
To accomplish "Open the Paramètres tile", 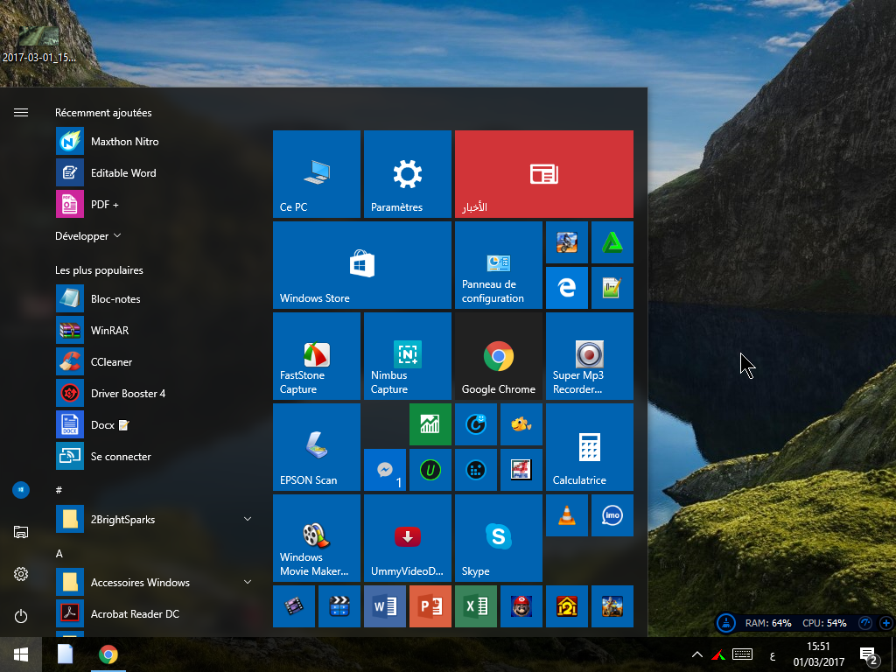I will click(408, 174).
